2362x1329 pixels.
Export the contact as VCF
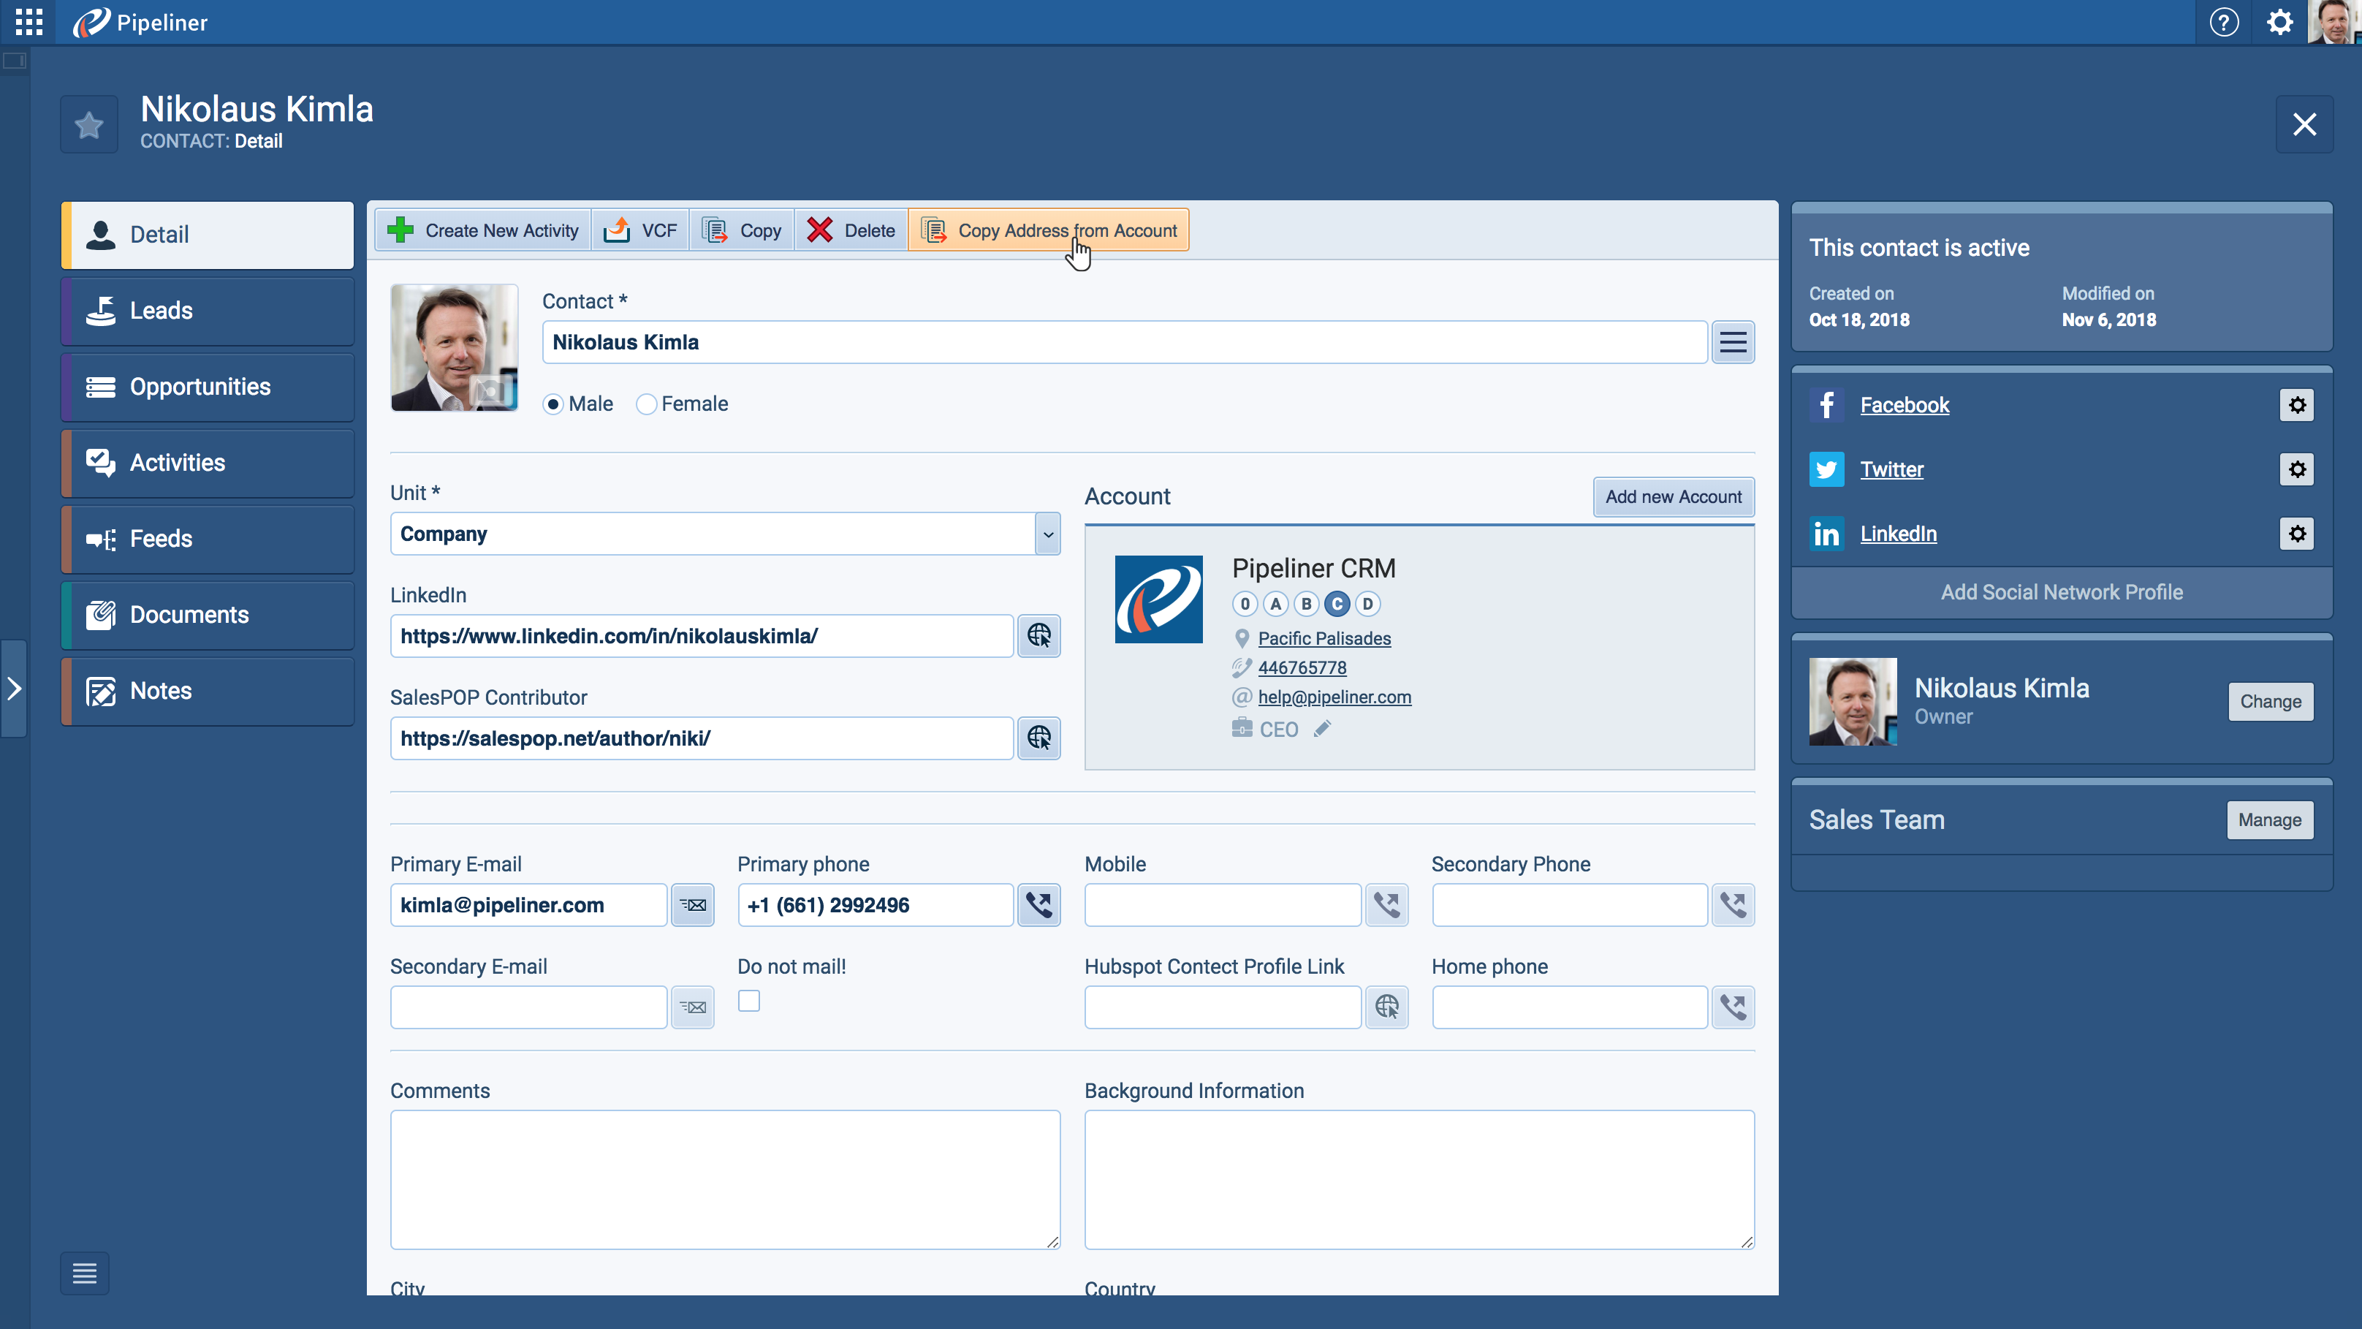point(641,230)
